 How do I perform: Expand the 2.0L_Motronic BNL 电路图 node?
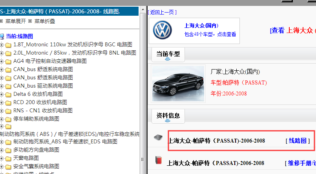pos(2,53)
